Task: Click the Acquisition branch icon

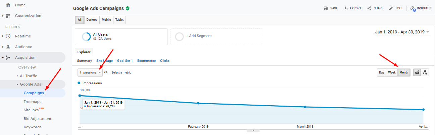Action: point(8,57)
